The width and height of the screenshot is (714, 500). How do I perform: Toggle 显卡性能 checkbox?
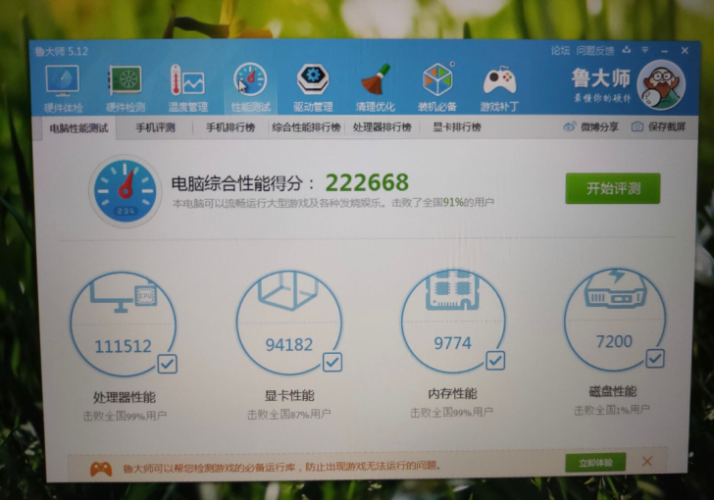(332, 362)
